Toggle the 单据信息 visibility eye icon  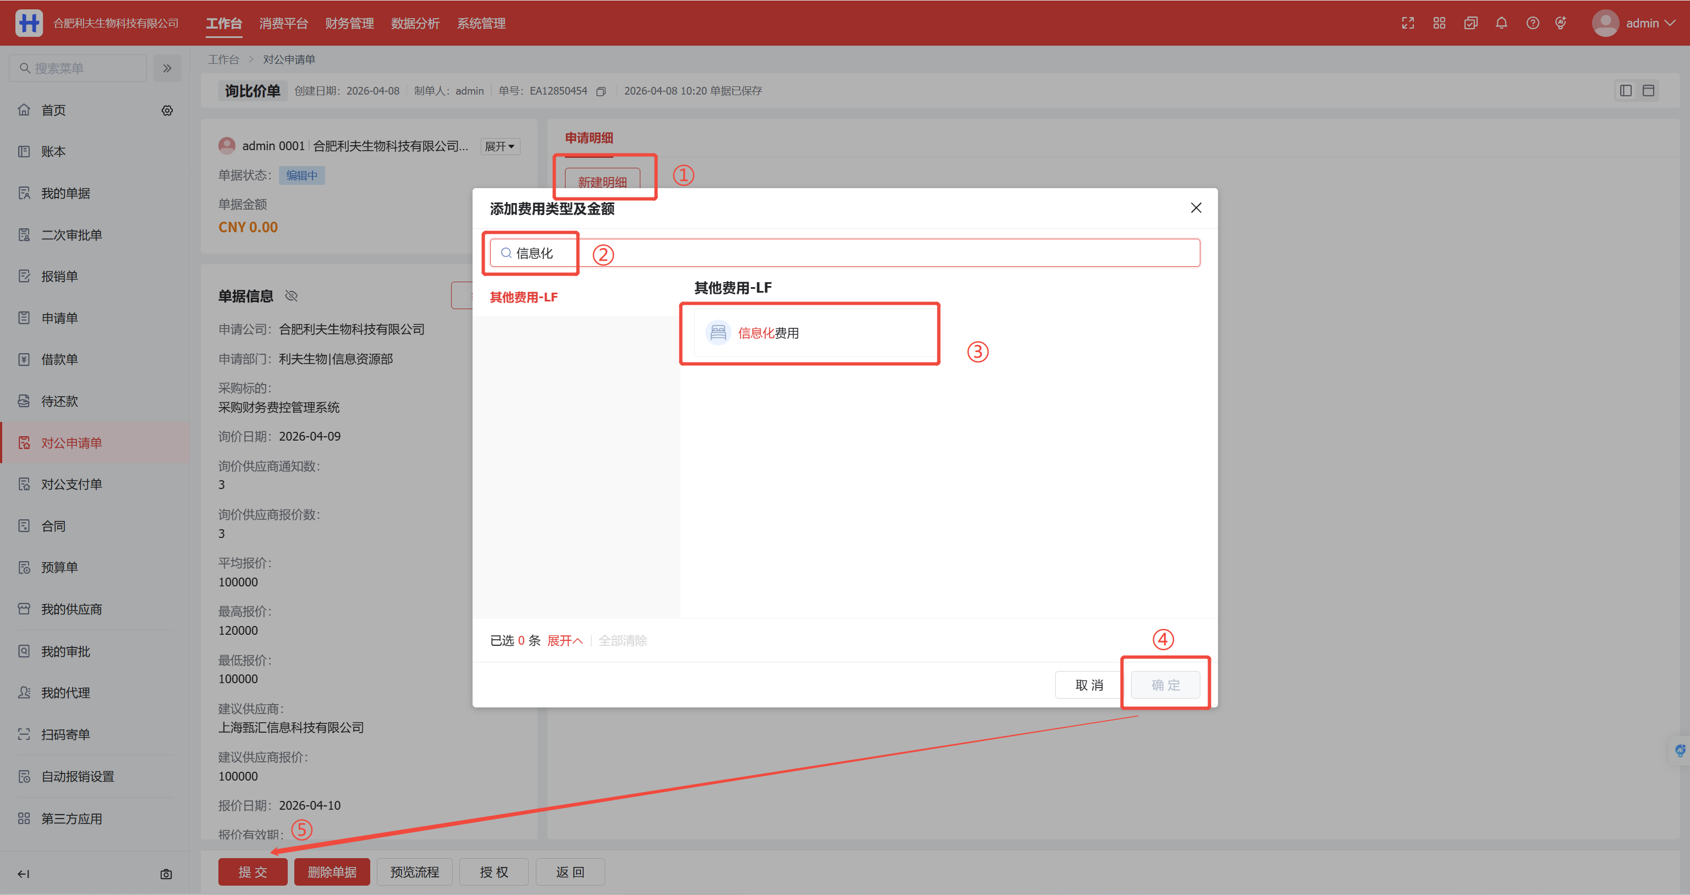pyautogui.click(x=292, y=296)
